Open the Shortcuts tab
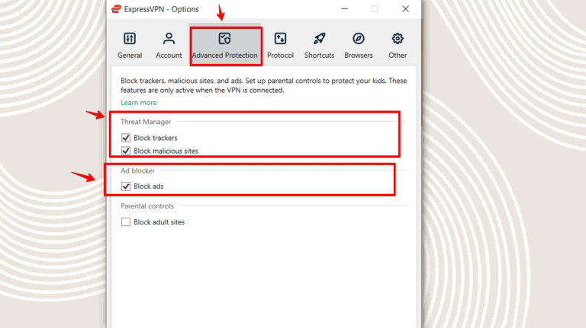The width and height of the screenshot is (586, 328). click(x=320, y=46)
